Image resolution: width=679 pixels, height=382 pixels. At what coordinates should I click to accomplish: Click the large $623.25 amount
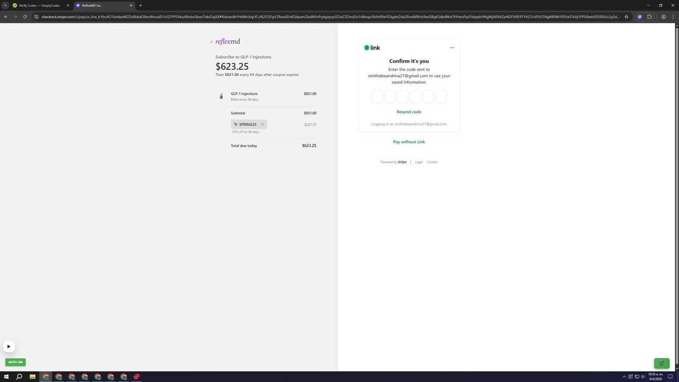[232, 66]
